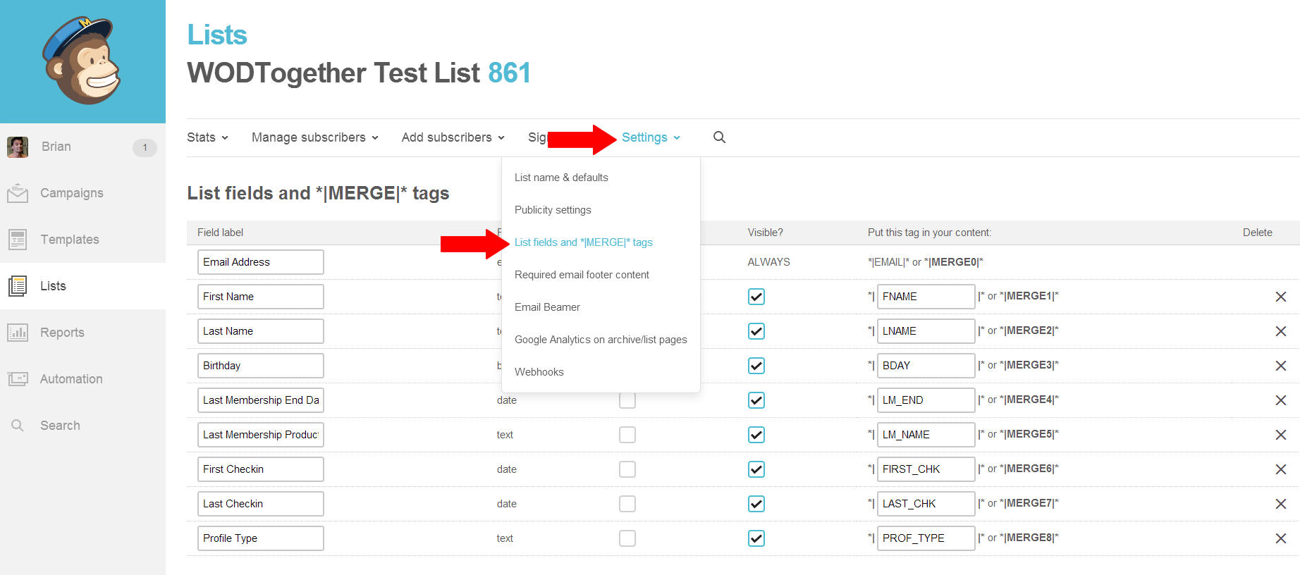Click Brian's profile avatar

pos(18,147)
